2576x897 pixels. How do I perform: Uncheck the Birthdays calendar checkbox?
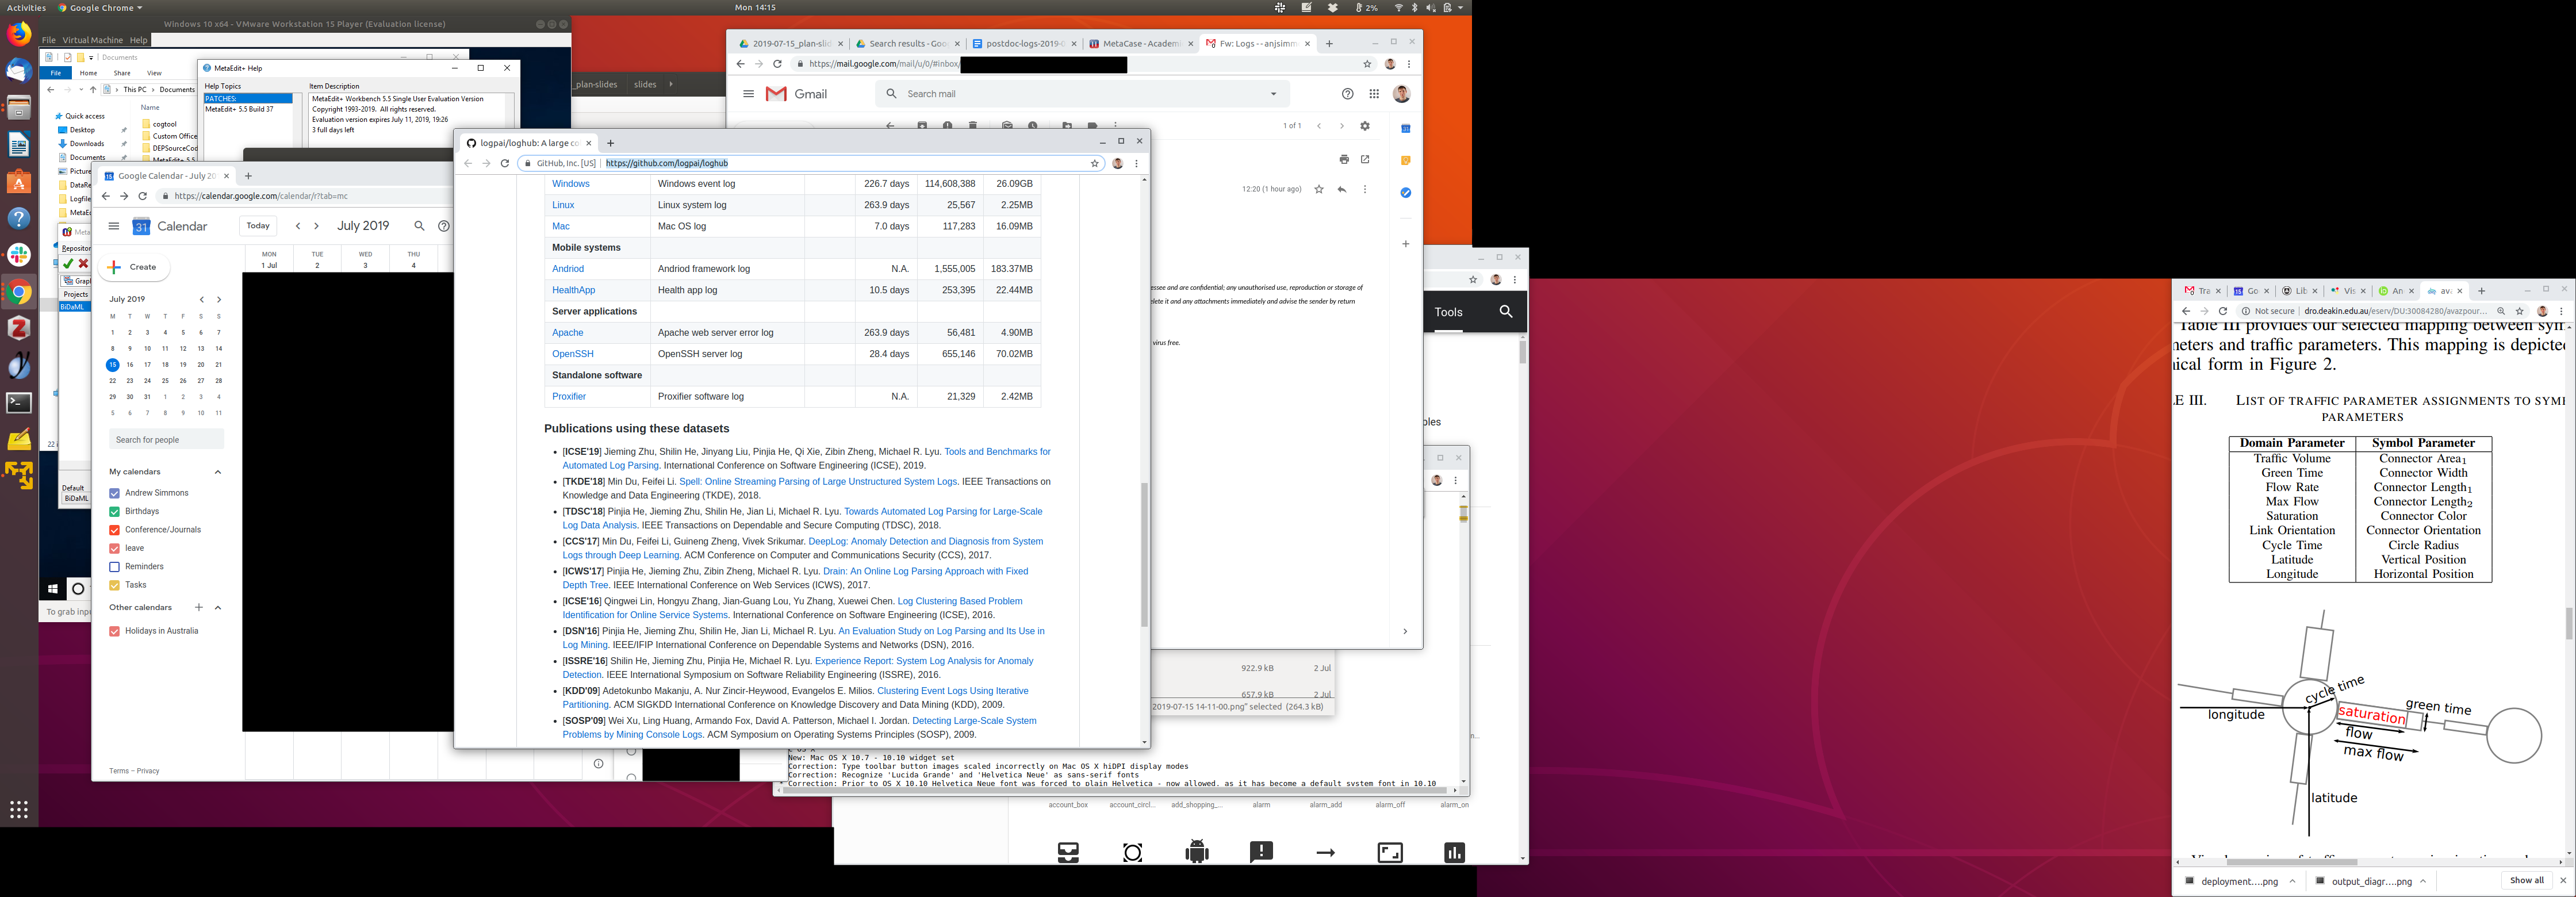click(114, 511)
